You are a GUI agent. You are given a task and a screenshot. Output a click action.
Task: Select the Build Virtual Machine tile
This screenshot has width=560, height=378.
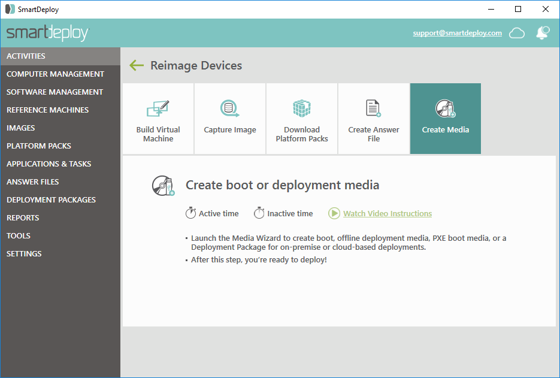pyautogui.click(x=158, y=119)
